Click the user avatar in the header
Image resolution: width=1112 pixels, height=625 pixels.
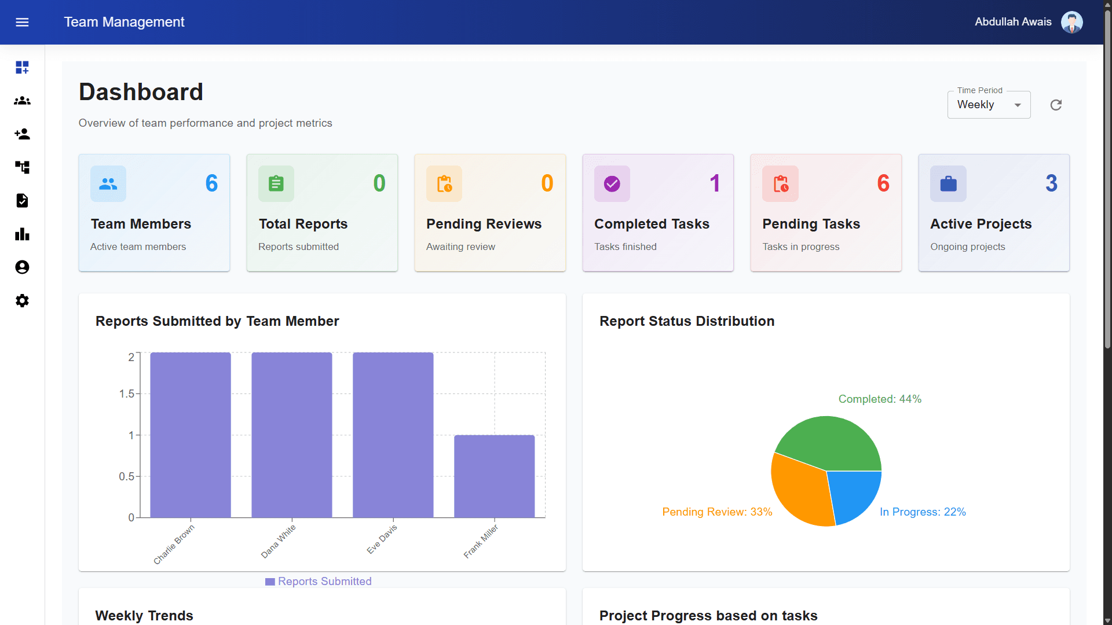click(1071, 22)
